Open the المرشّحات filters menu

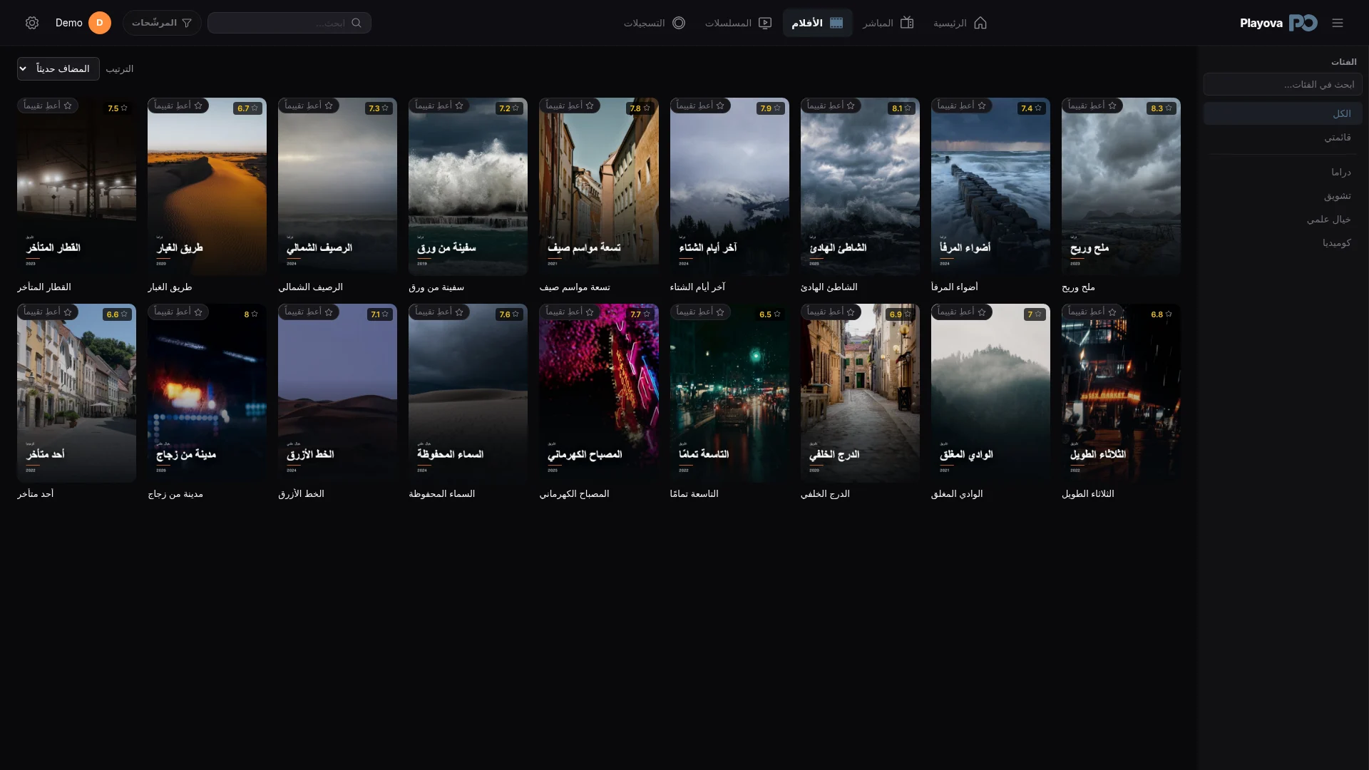pos(162,23)
